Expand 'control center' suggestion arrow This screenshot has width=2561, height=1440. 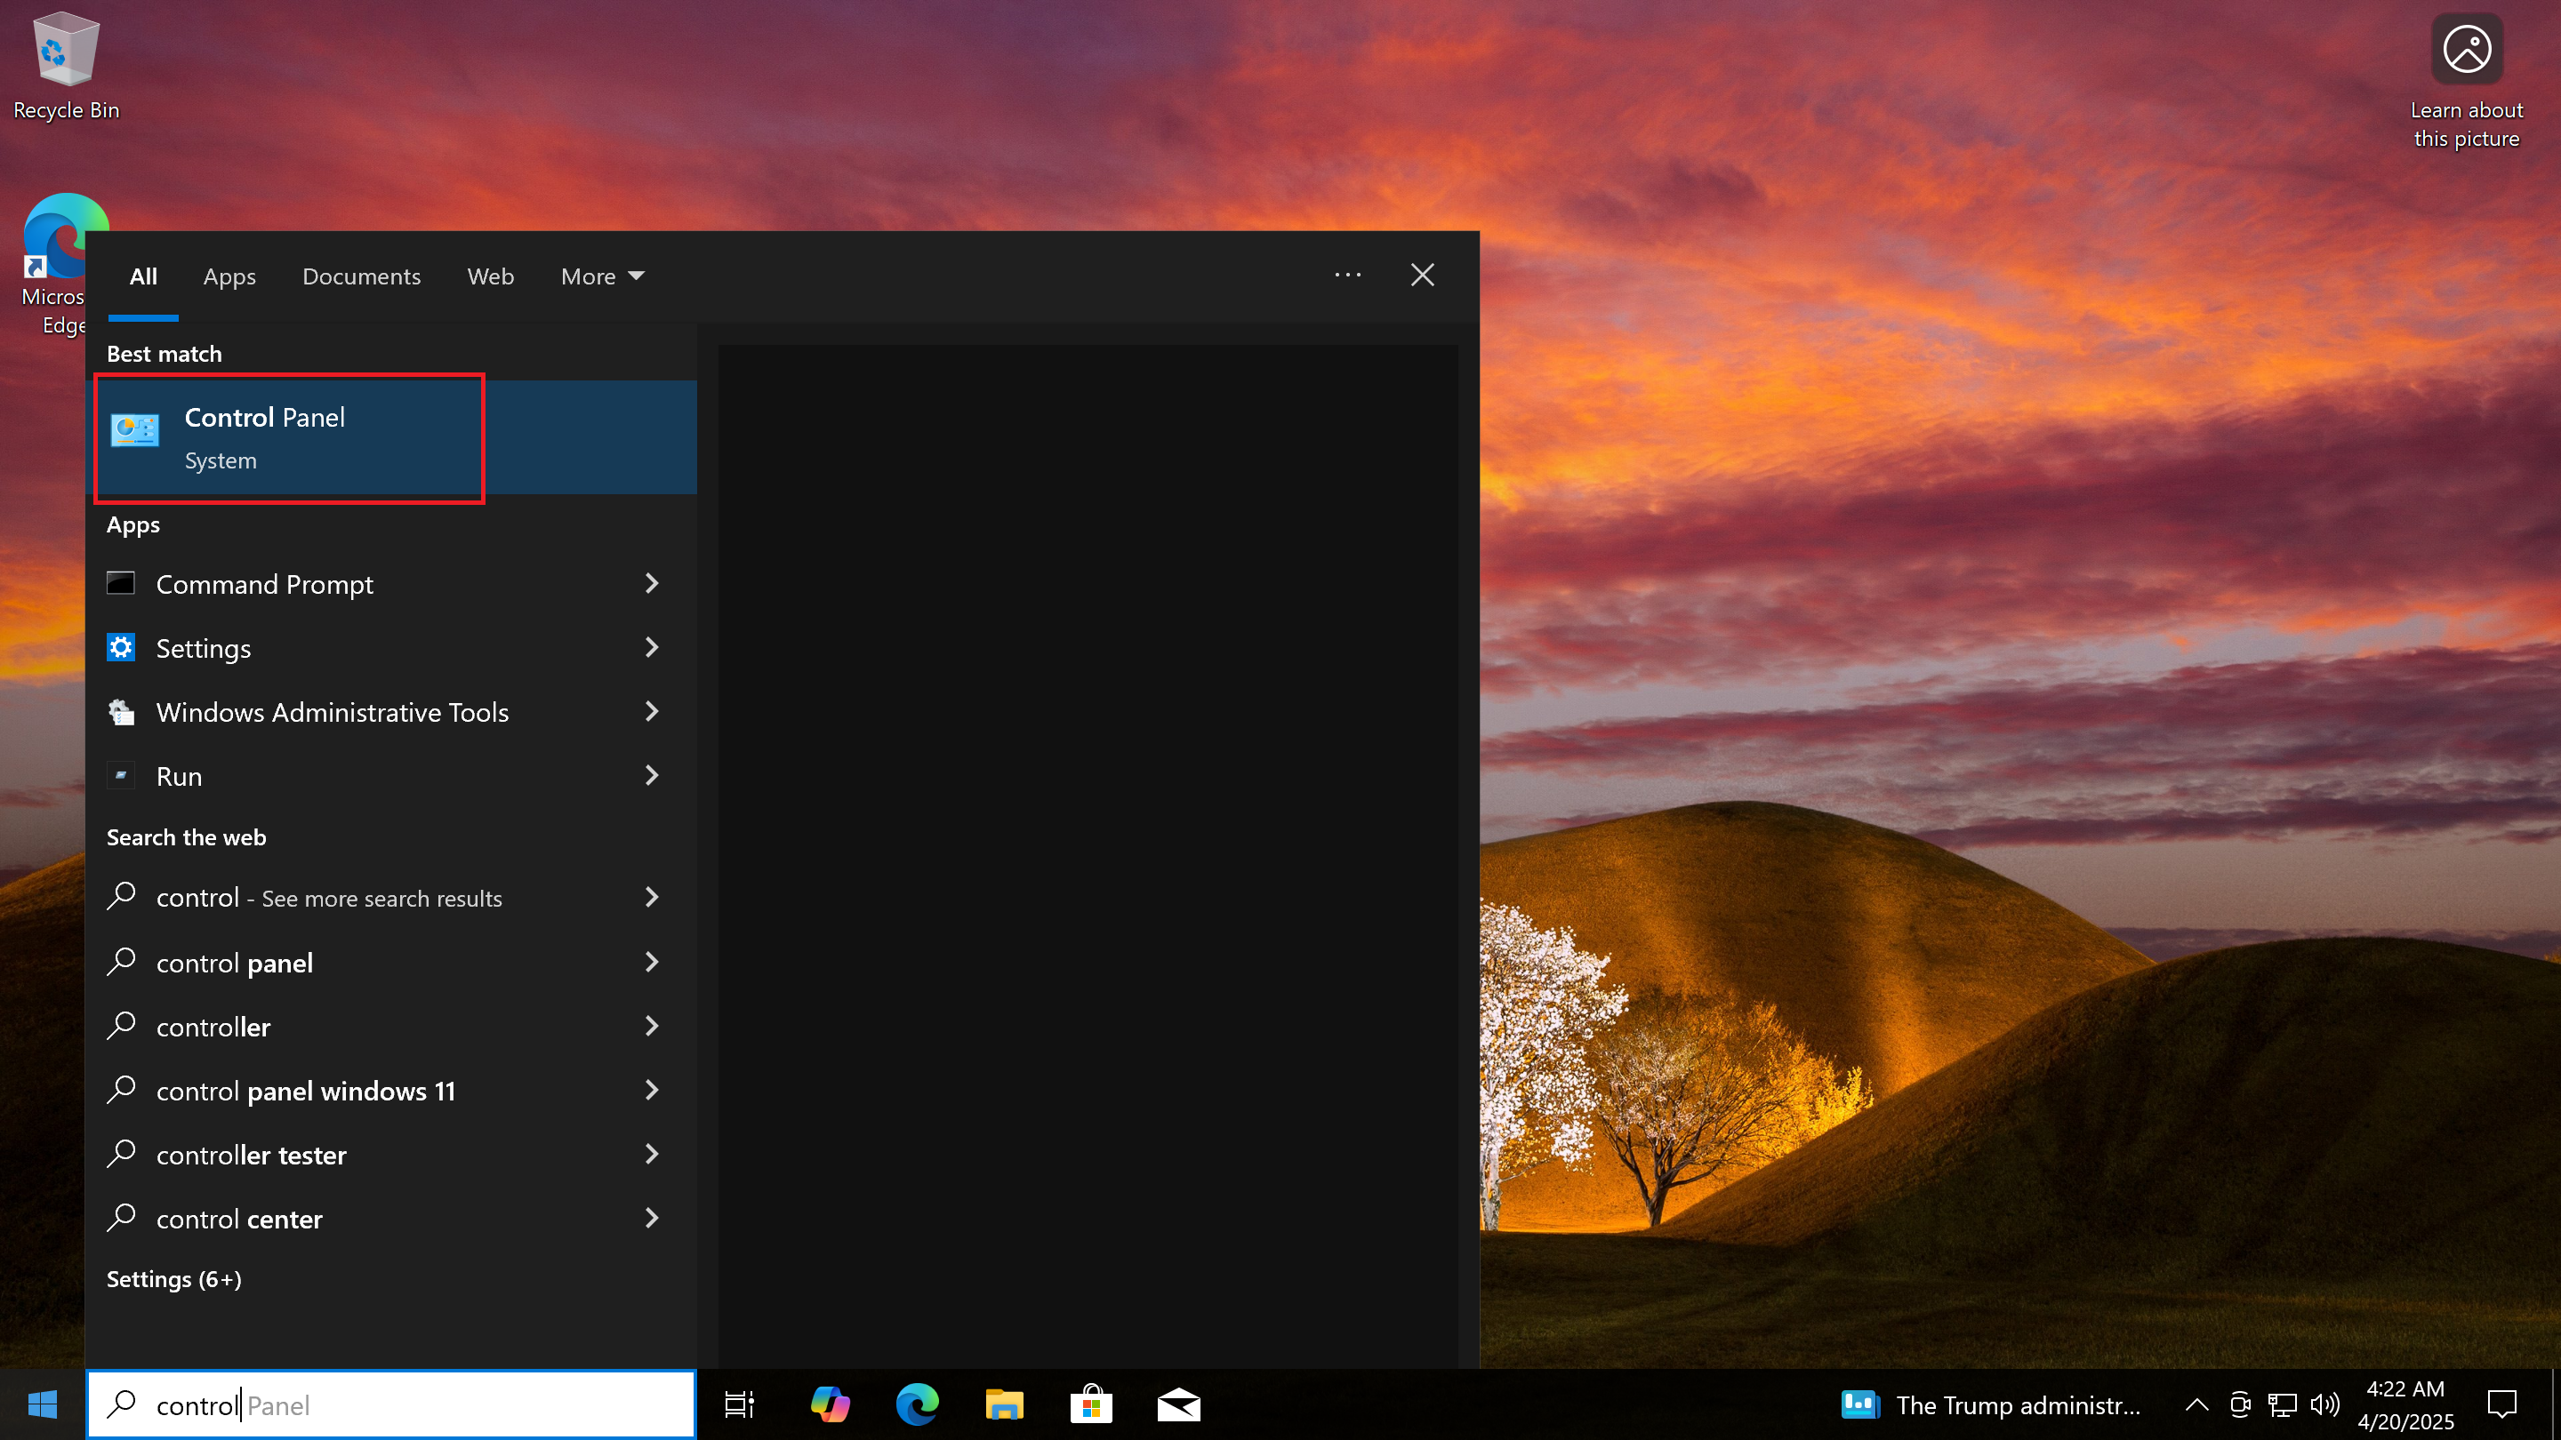click(x=652, y=1218)
